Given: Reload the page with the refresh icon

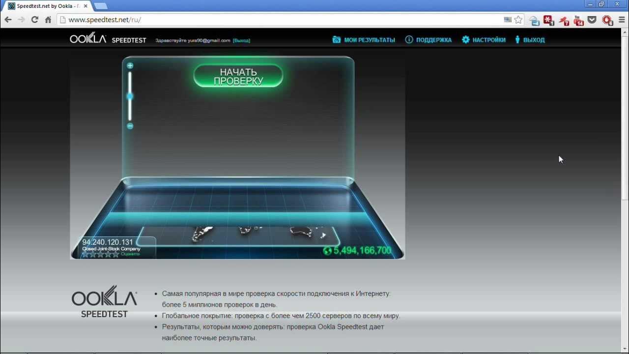Looking at the screenshot, I should coord(34,20).
